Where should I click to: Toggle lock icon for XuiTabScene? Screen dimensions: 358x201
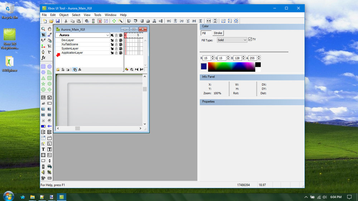[116, 44]
